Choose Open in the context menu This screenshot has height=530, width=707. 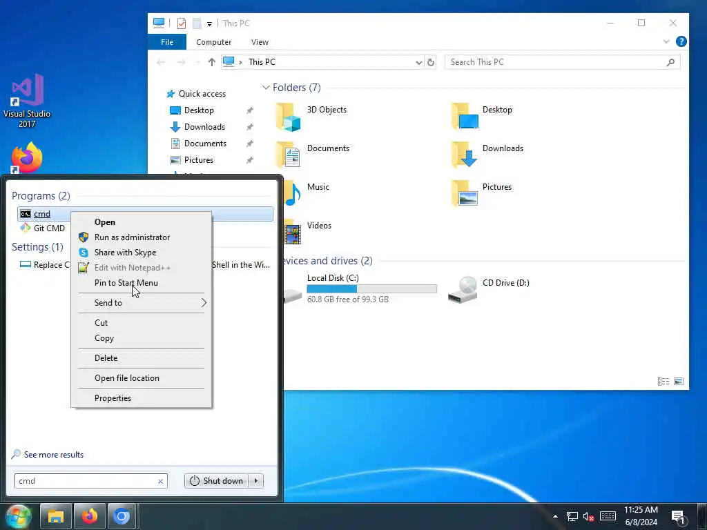[x=141, y=222]
